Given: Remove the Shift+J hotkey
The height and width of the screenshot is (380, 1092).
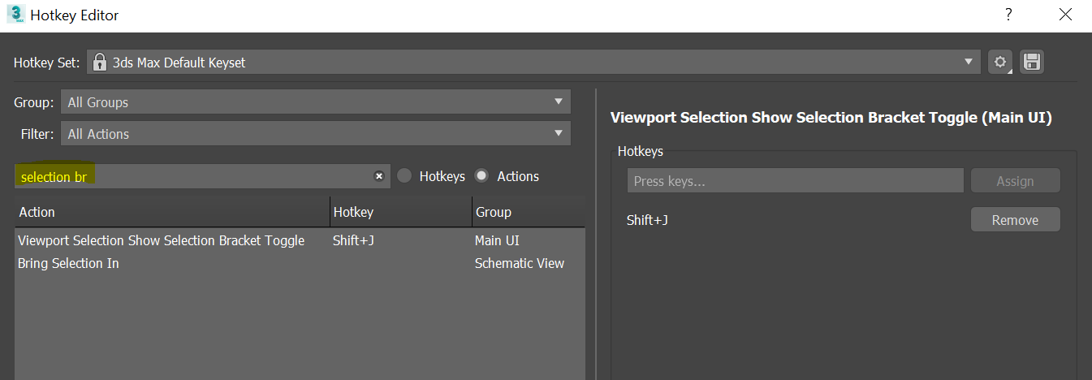Looking at the screenshot, I should [x=1015, y=220].
